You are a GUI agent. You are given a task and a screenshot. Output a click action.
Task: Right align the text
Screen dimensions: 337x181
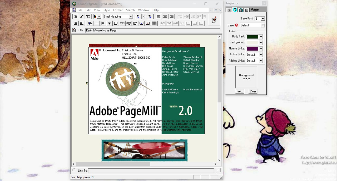point(172,17)
